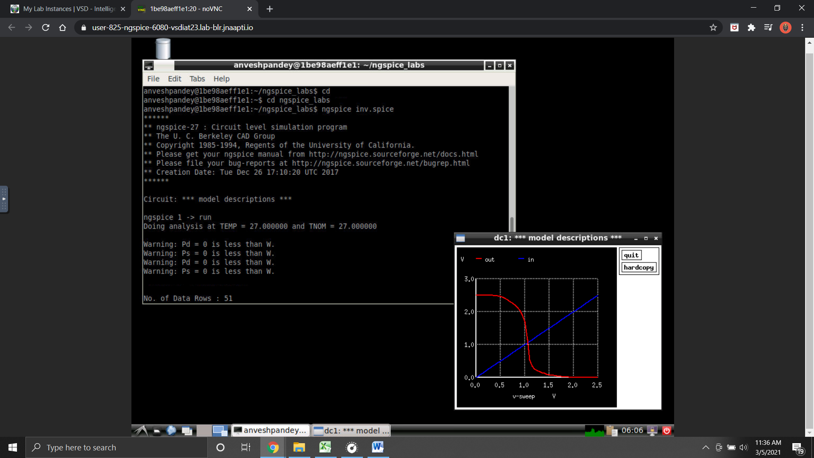Click the red power logout icon in the LXDE panel
The image size is (814, 458).
coord(666,431)
